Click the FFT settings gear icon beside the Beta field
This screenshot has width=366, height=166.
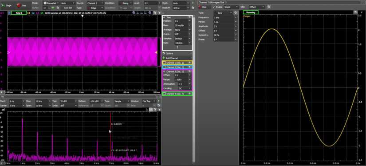[x=159, y=106]
